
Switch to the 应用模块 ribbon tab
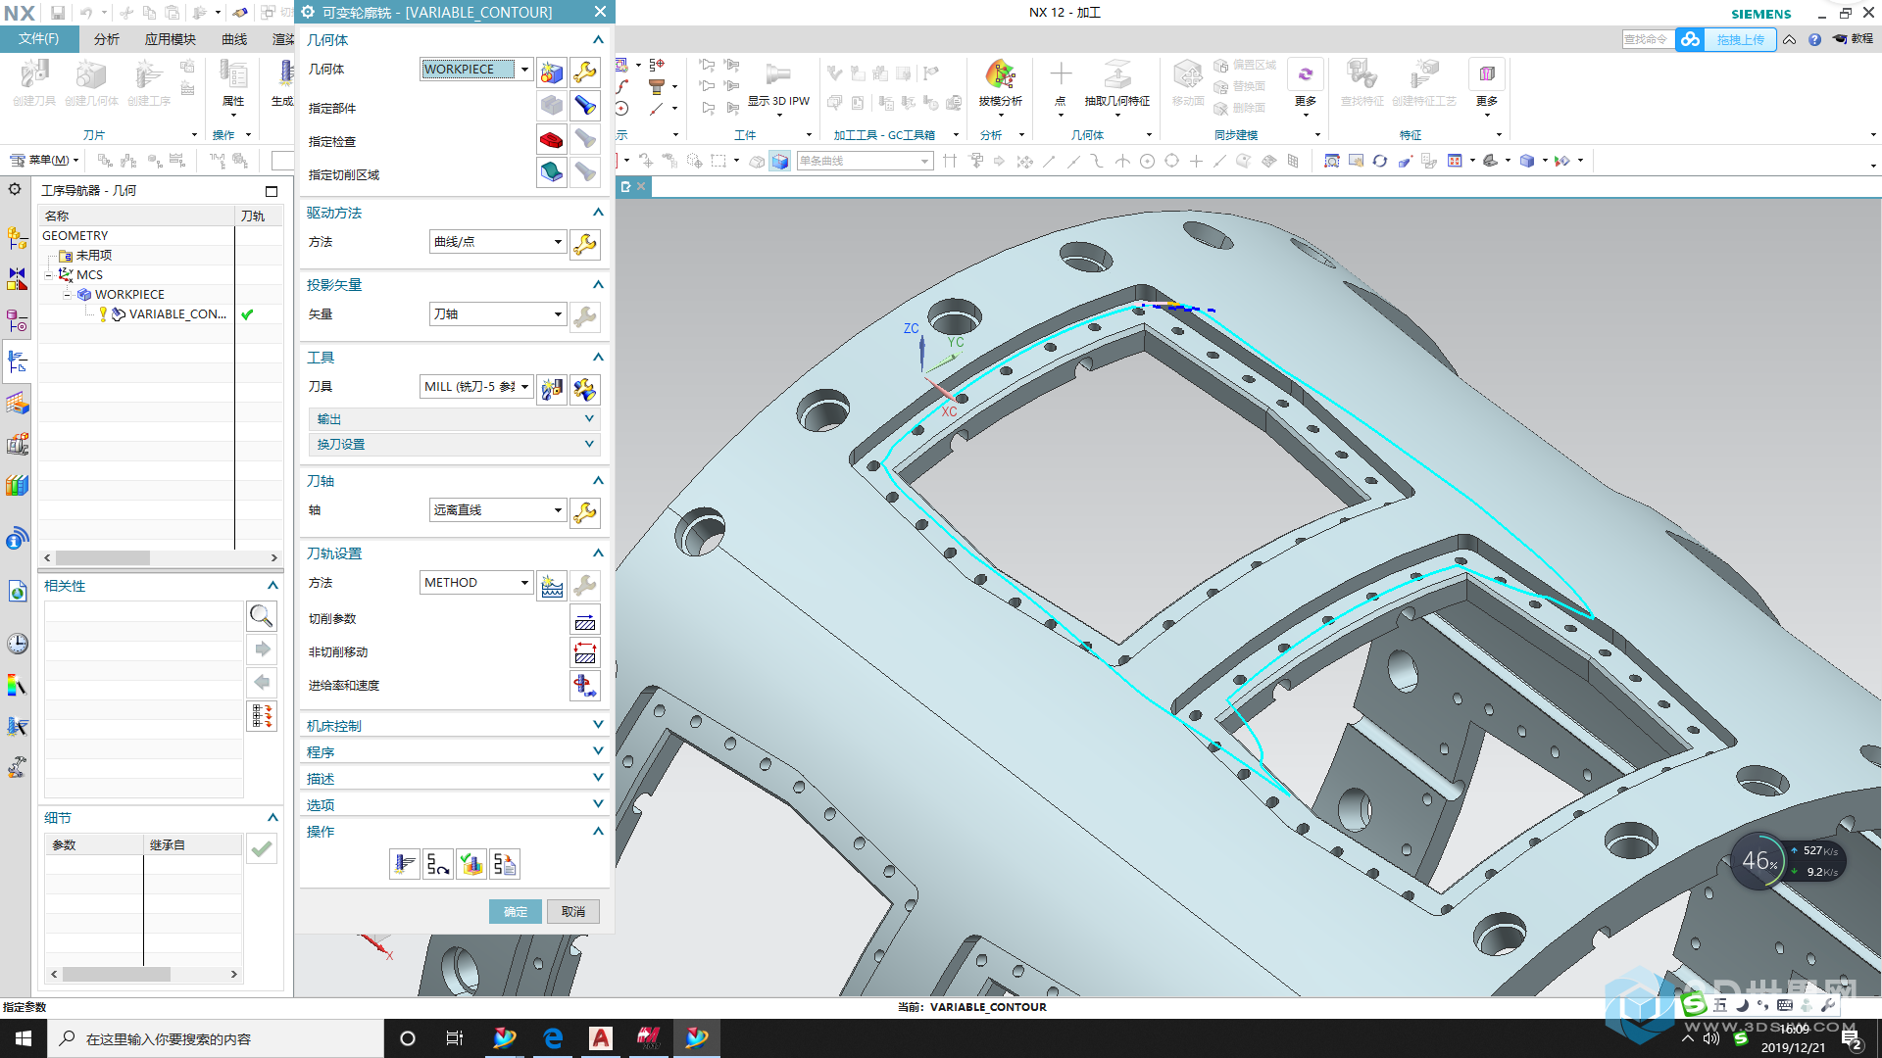[171, 39]
